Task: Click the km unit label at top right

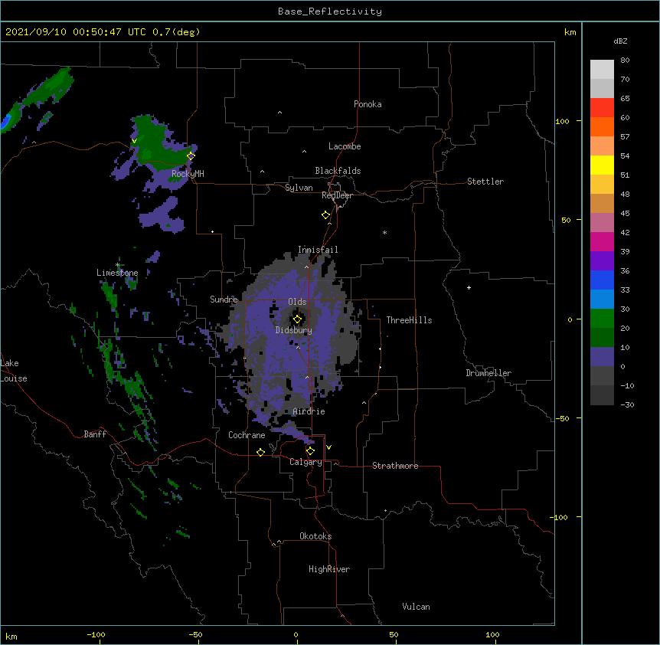Action: tap(570, 32)
